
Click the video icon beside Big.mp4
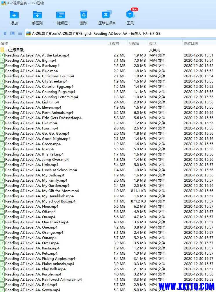pyautogui.click(x=2, y=60)
